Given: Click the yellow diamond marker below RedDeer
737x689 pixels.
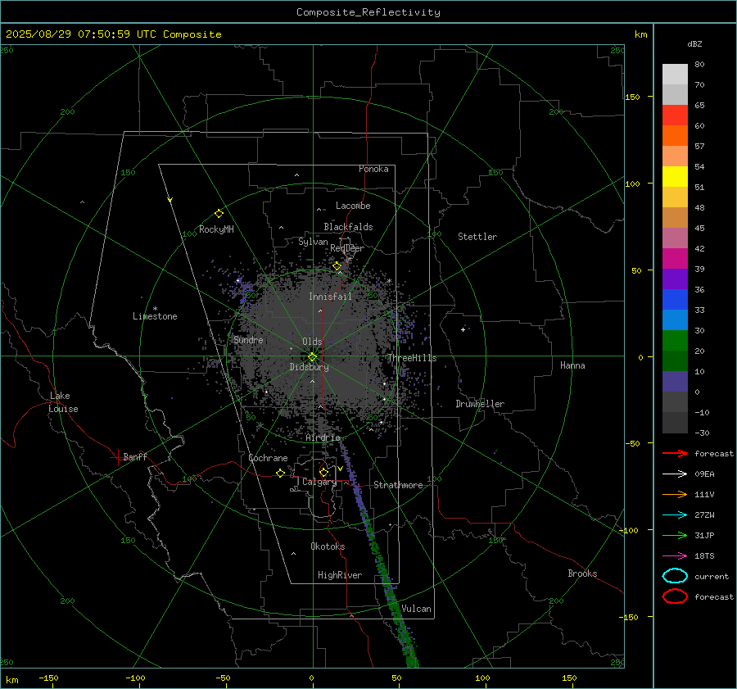Looking at the screenshot, I should (337, 266).
